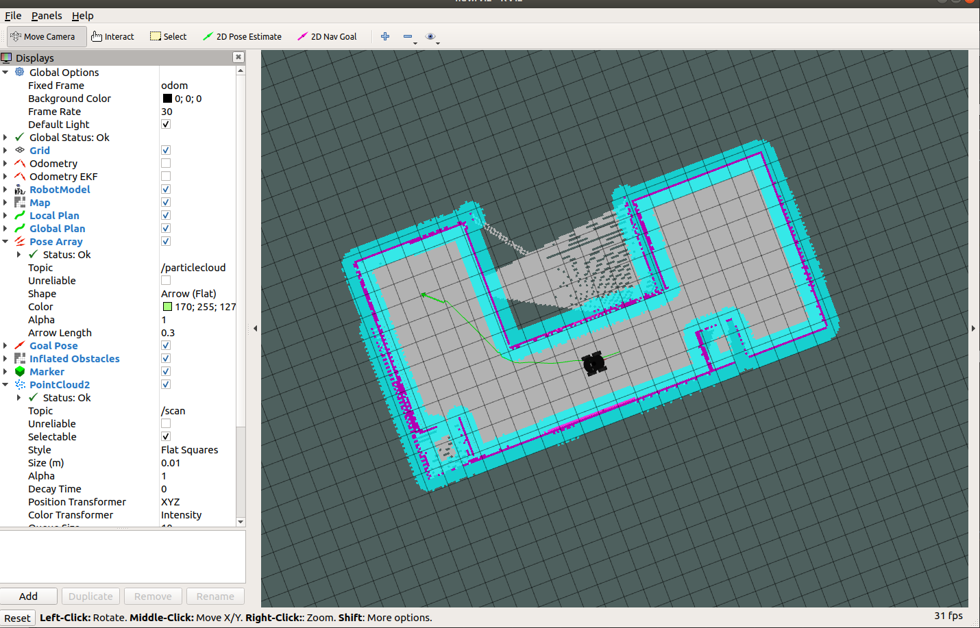
Task: Enable the Odometry display checkbox
Action: (x=166, y=163)
